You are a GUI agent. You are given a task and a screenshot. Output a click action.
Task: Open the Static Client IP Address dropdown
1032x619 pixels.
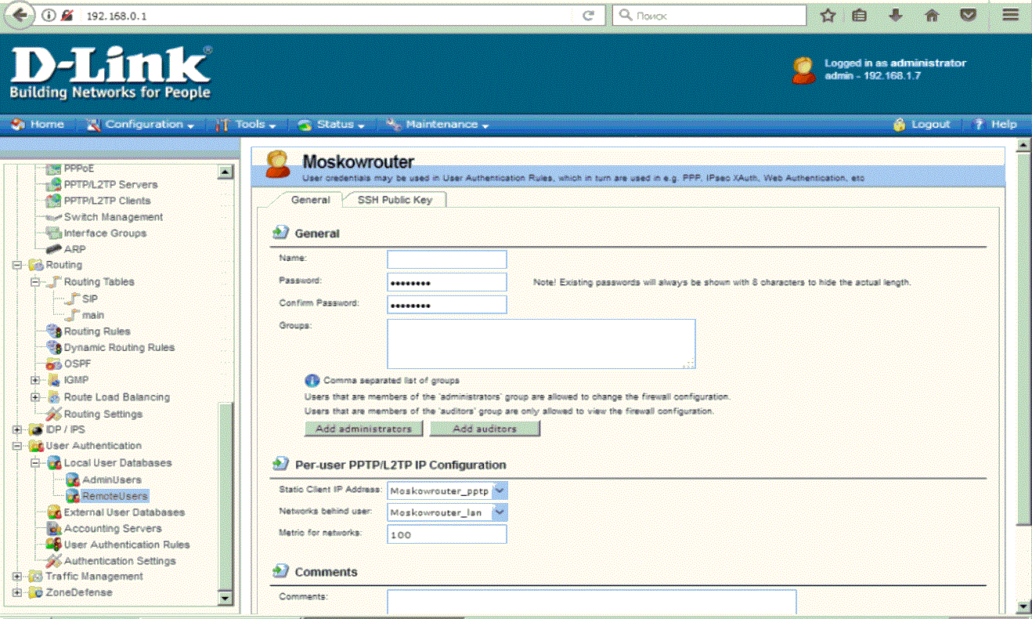(x=500, y=490)
